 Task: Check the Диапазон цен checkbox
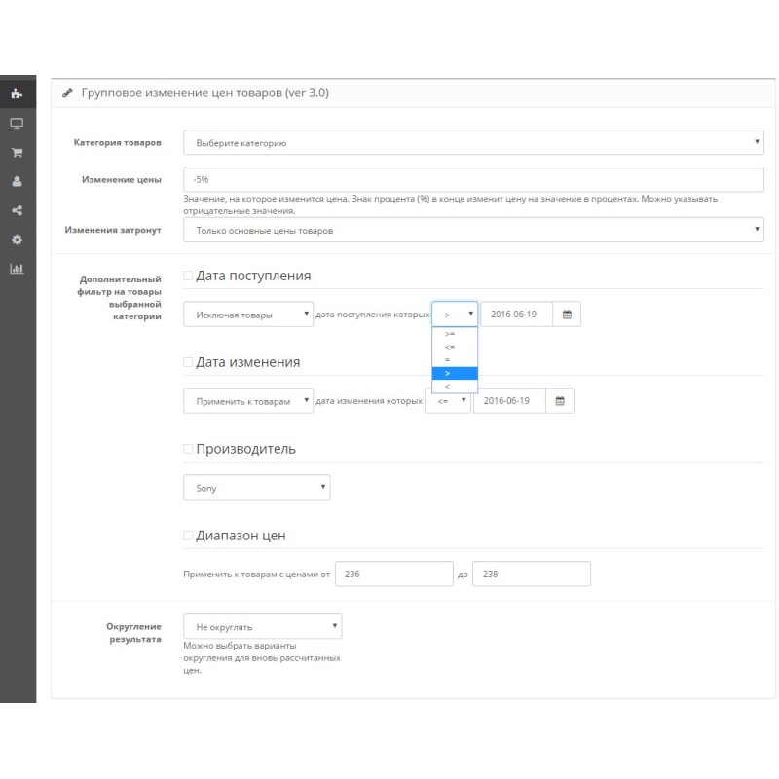[189, 536]
